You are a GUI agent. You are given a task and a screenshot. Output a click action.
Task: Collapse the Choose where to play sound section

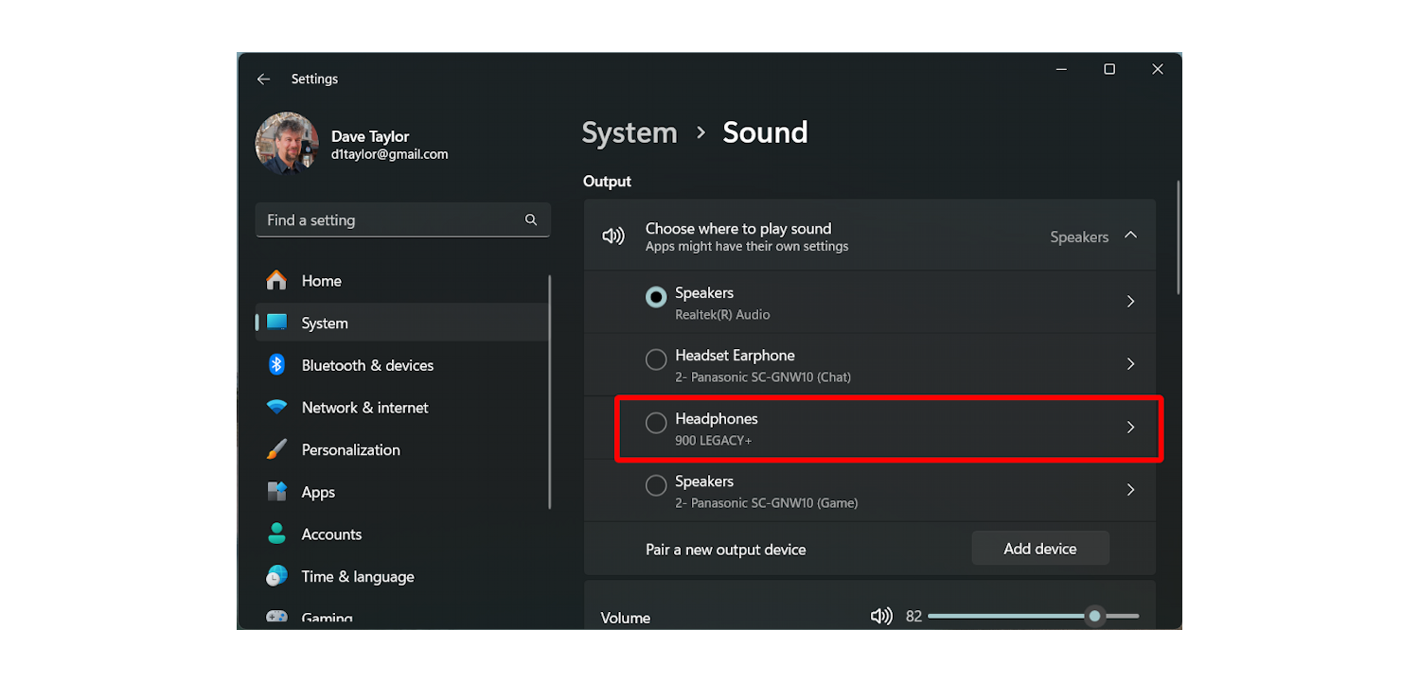tap(1130, 236)
